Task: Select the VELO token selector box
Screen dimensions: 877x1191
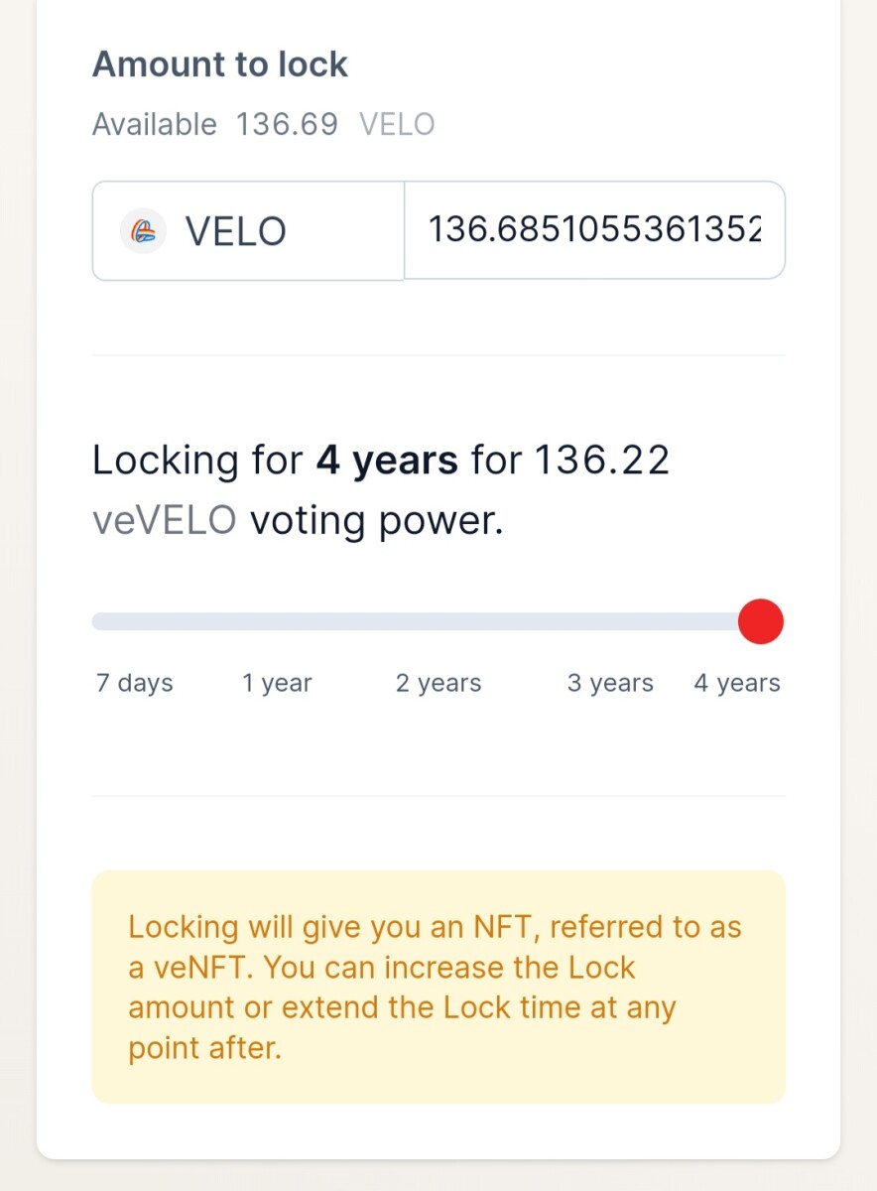Action: tap(248, 230)
